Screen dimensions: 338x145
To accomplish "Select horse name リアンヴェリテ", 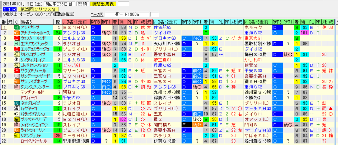I will 30,135.
